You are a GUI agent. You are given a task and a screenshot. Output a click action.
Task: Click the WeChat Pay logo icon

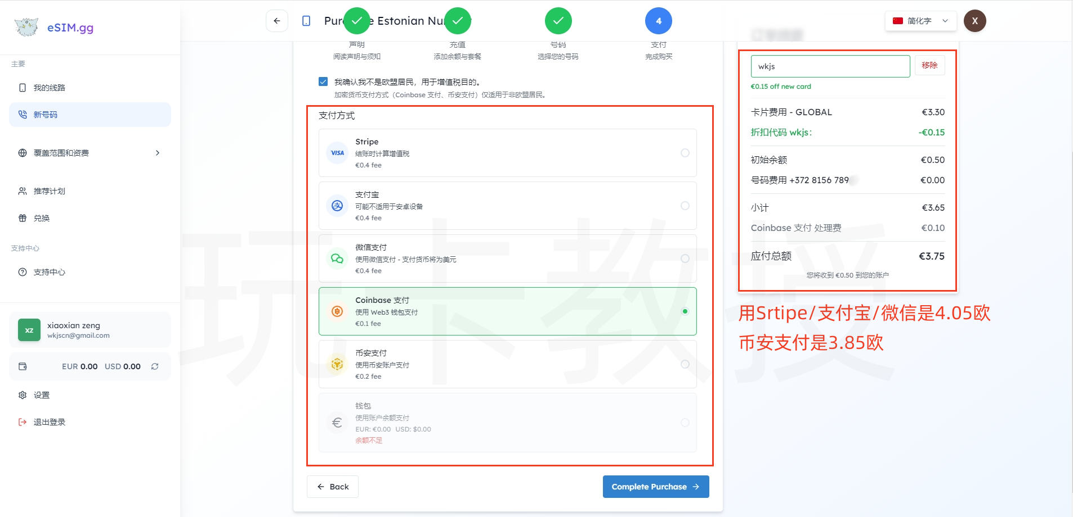click(x=337, y=258)
